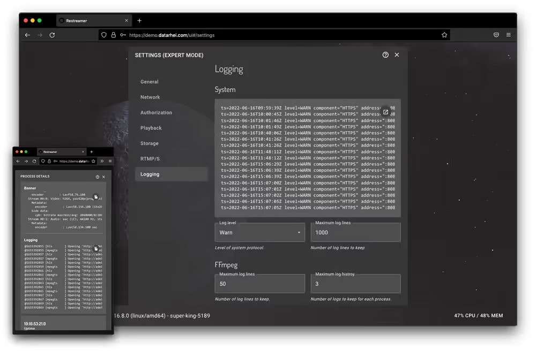Click key permissions icon in large browser address bar

[x=123, y=35]
